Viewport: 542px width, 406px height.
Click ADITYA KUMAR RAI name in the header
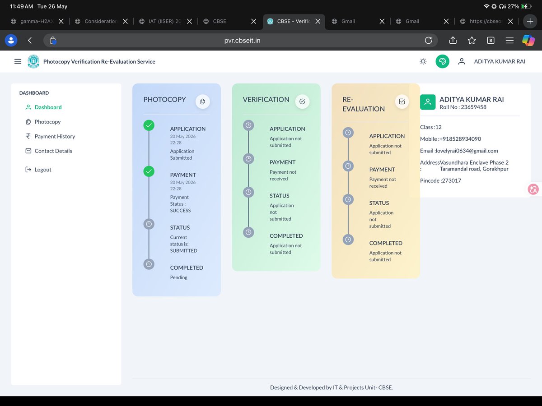(x=500, y=61)
